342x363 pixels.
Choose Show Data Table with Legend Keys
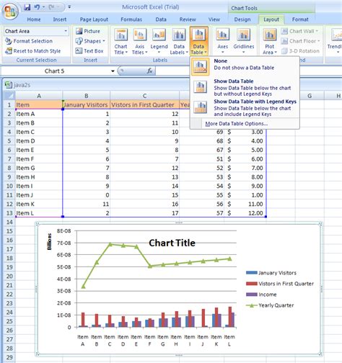point(245,108)
